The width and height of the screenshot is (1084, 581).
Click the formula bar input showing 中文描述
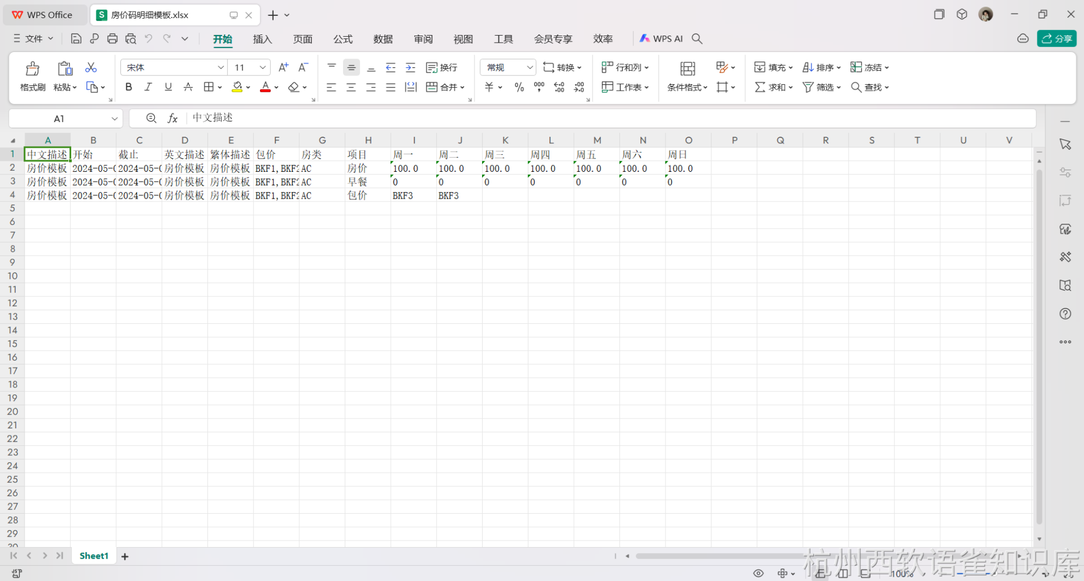click(x=611, y=118)
